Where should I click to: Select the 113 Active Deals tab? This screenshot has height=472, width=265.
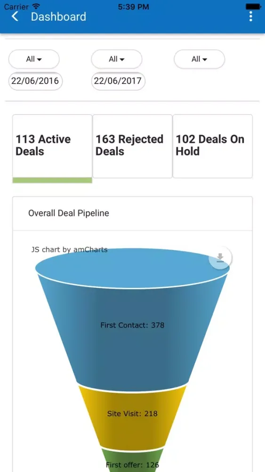click(x=52, y=146)
